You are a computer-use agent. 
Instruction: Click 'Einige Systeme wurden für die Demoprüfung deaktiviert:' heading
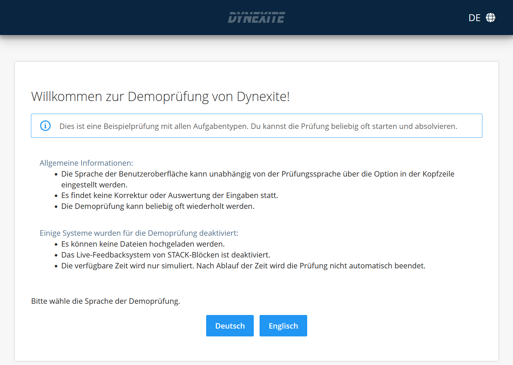tap(139, 233)
